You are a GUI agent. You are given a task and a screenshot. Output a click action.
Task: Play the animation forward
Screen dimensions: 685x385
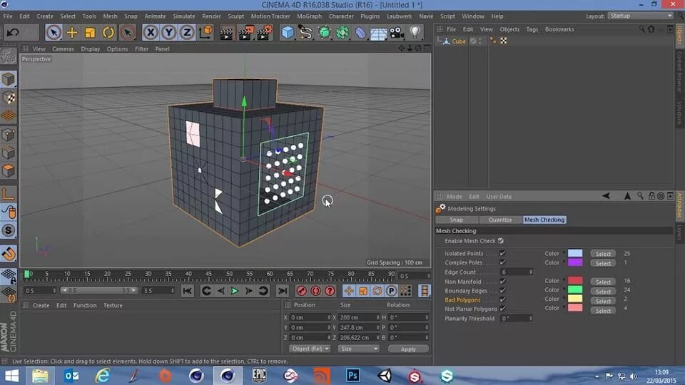pos(235,291)
